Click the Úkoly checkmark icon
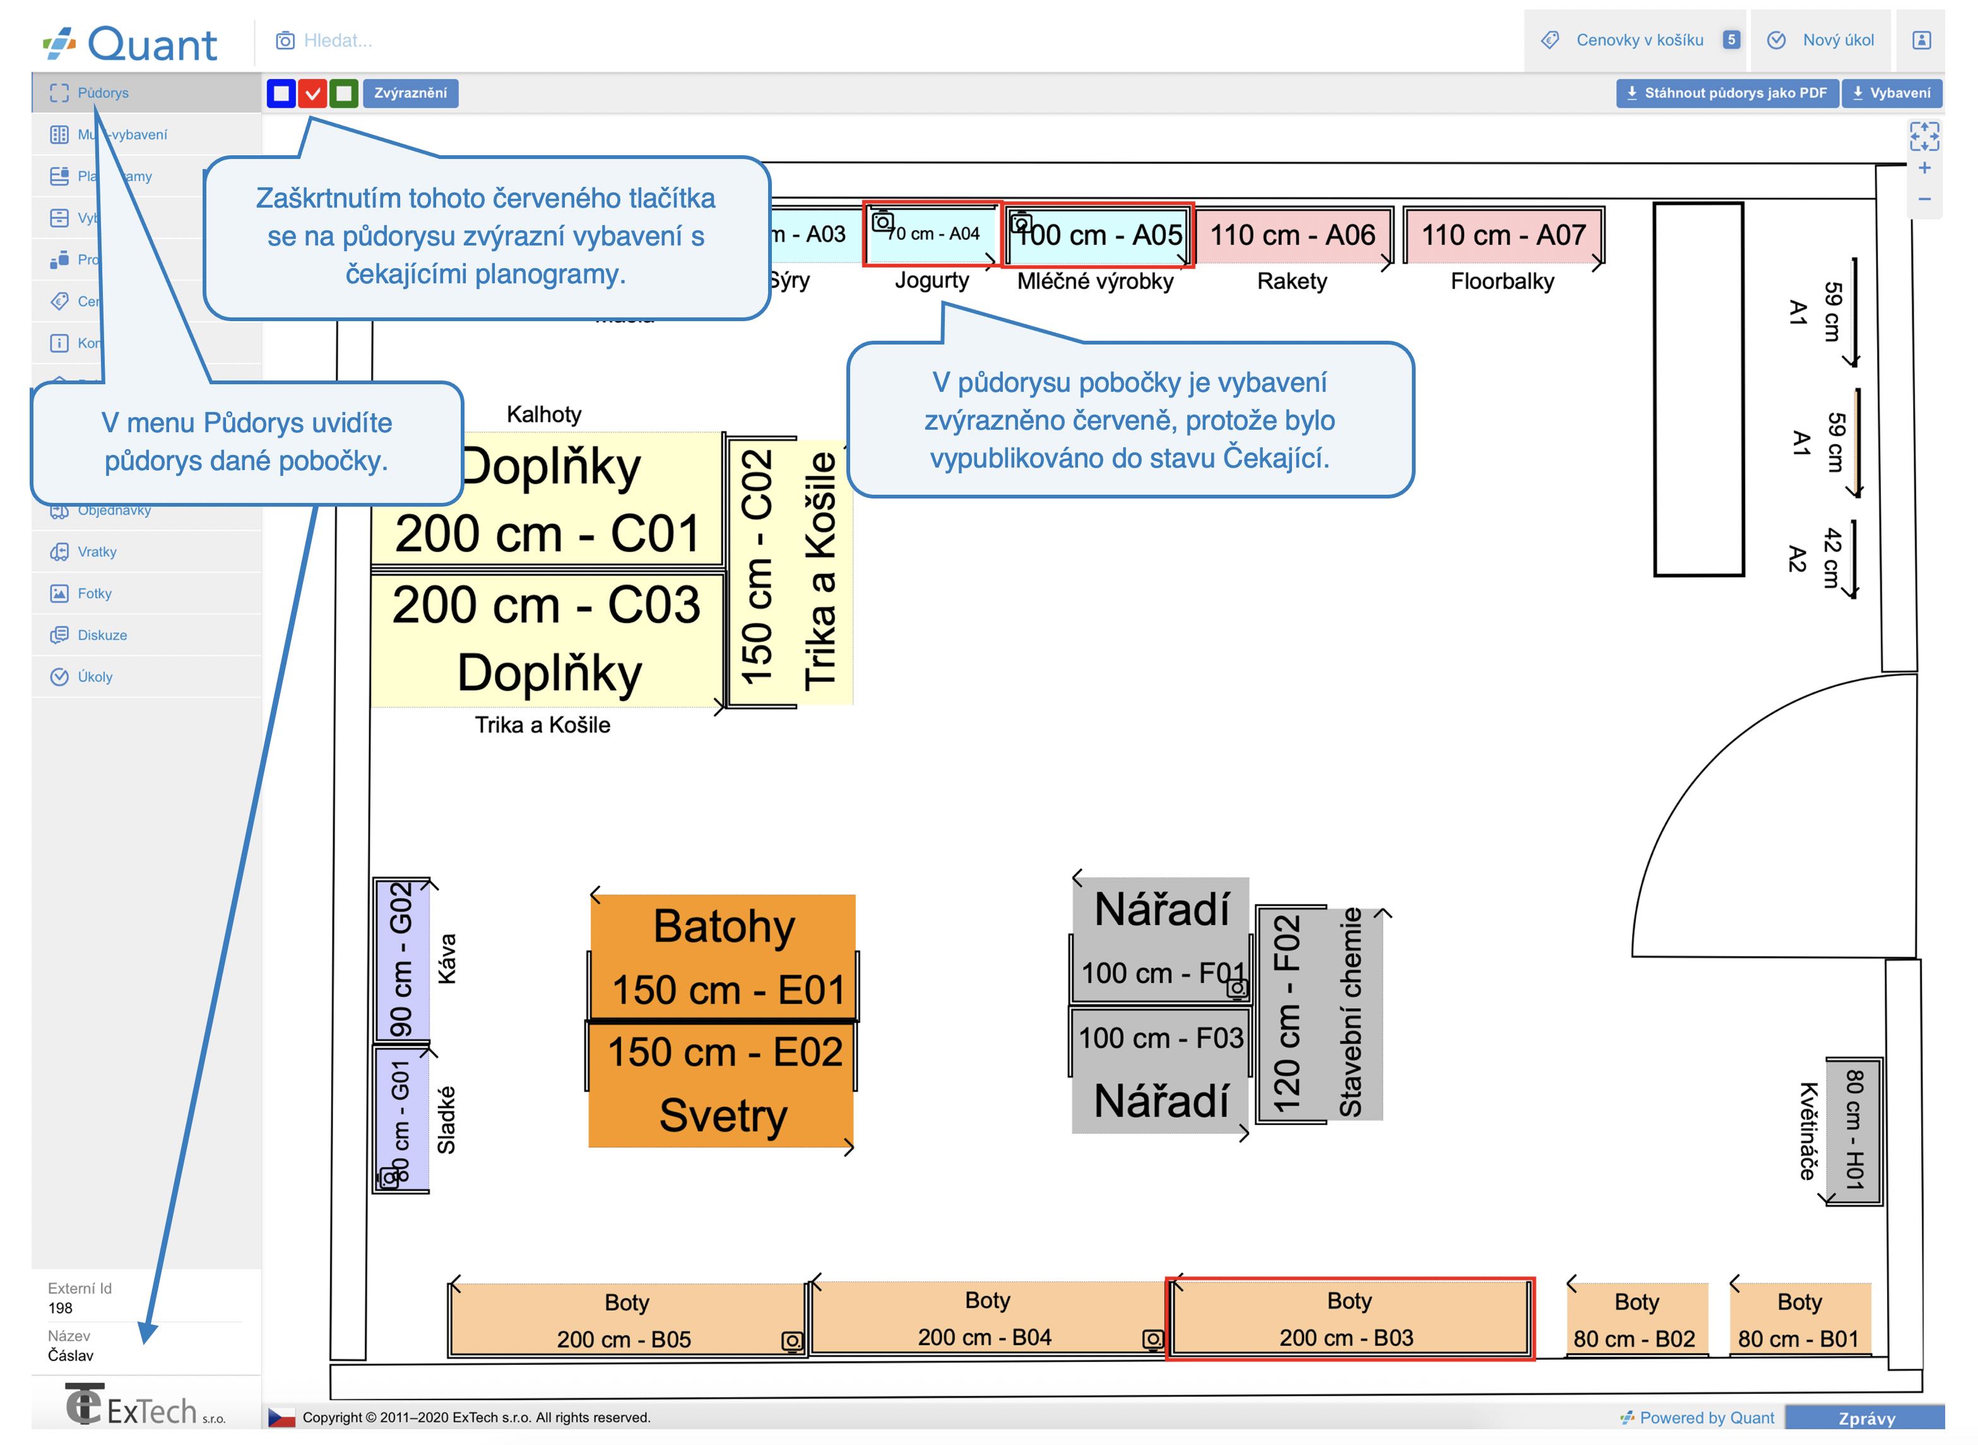Image resolution: width=1978 pixels, height=1445 pixels. pyautogui.click(x=59, y=677)
